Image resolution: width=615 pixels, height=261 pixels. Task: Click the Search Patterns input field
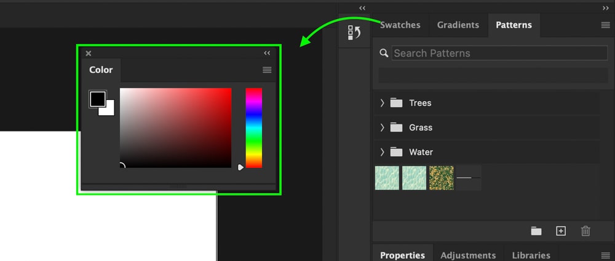click(x=499, y=53)
